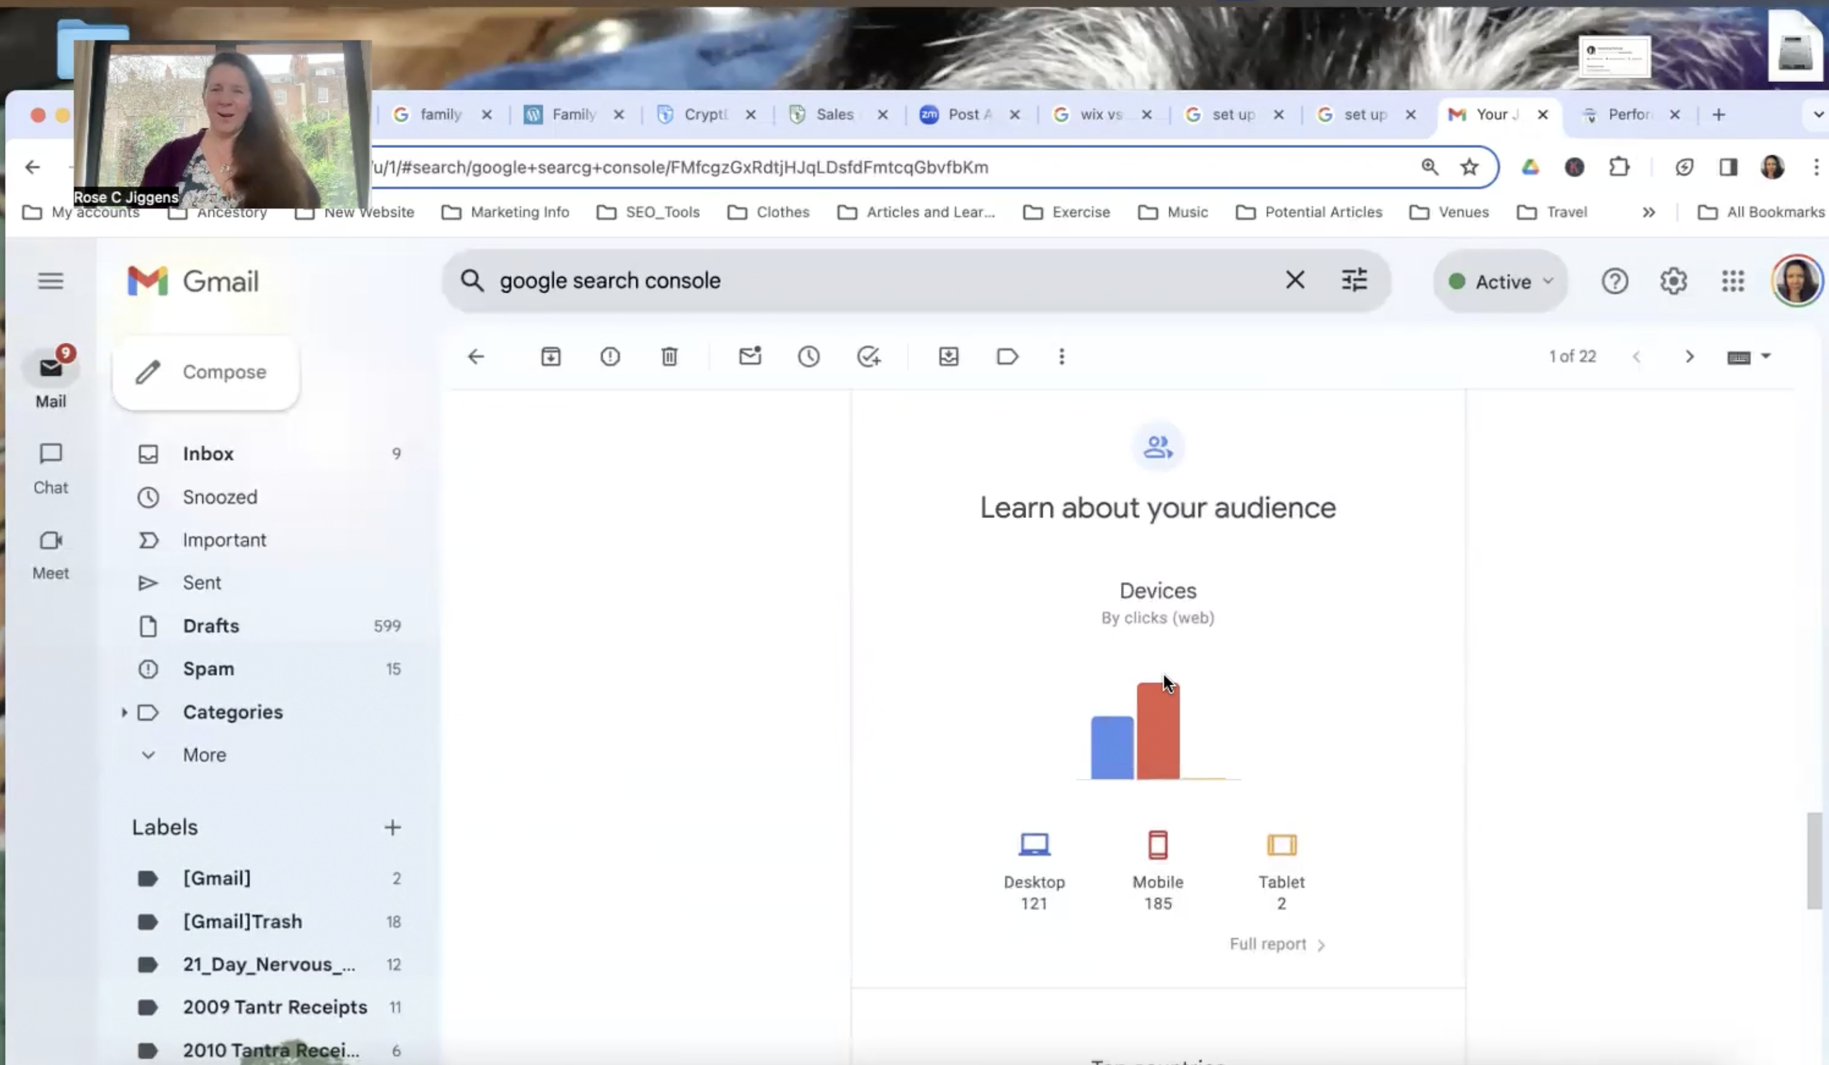Open the Active status dropdown
1829x1065 pixels.
pos(1499,282)
